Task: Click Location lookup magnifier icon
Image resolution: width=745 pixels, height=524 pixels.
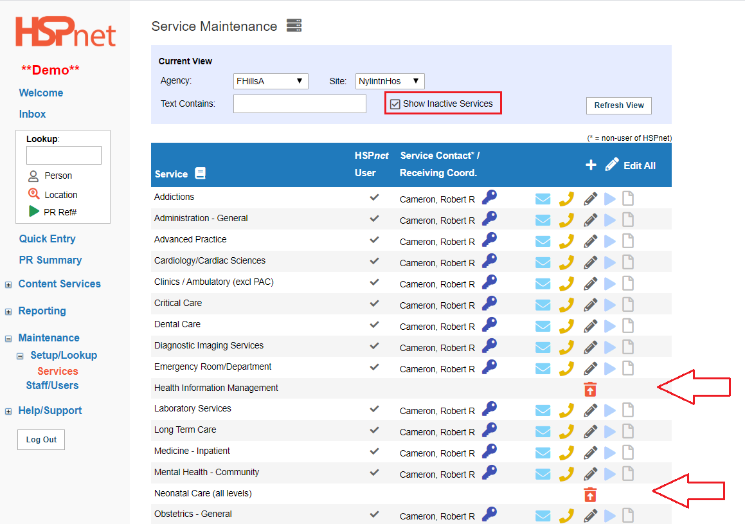Action: pyautogui.click(x=33, y=194)
